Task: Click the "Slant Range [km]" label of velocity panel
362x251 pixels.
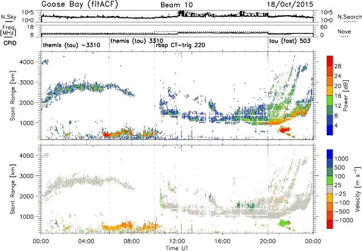Action: (x=13, y=189)
